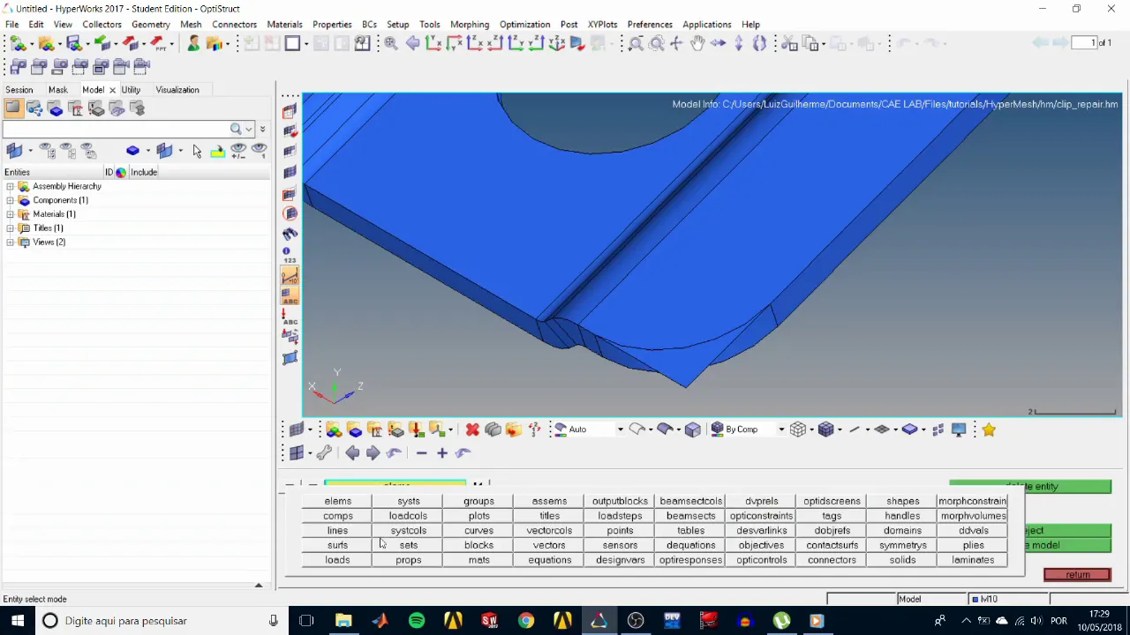Click the pan hand icon
Screen dimensions: 1130x635
point(697,43)
